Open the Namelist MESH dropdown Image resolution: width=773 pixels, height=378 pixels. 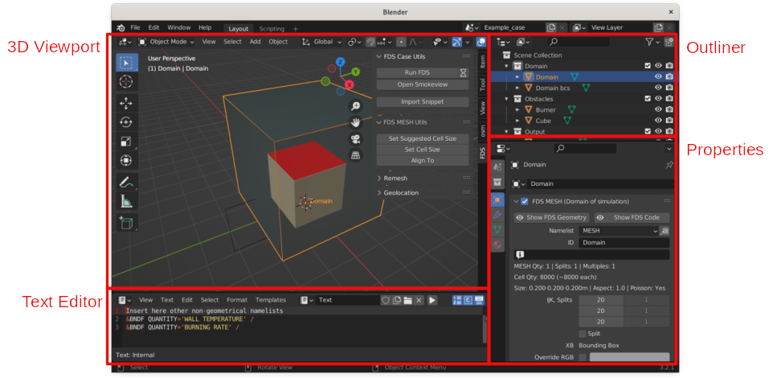click(x=620, y=231)
